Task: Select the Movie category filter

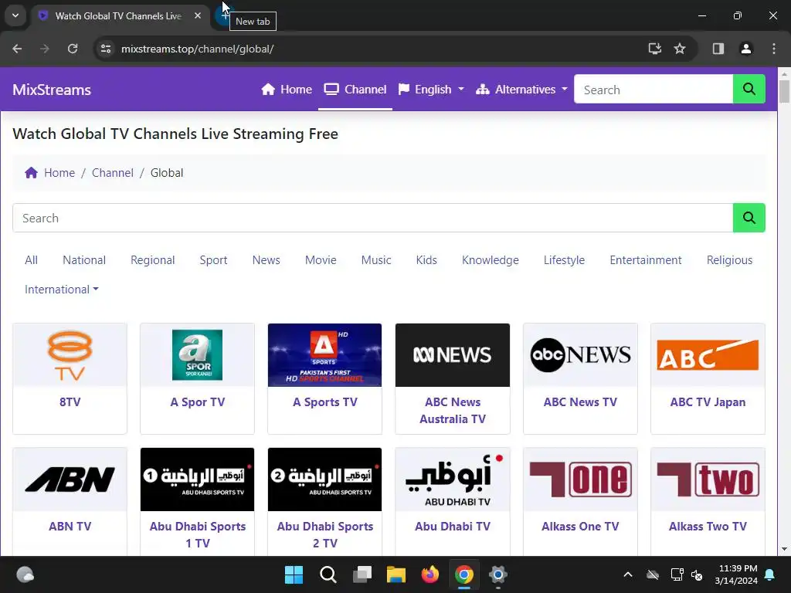Action: [x=321, y=260]
